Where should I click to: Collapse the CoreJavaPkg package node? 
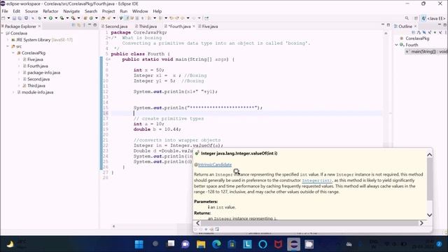(x=13, y=53)
